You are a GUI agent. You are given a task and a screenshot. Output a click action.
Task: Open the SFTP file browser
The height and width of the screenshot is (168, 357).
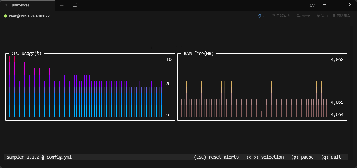[x=303, y=16]
